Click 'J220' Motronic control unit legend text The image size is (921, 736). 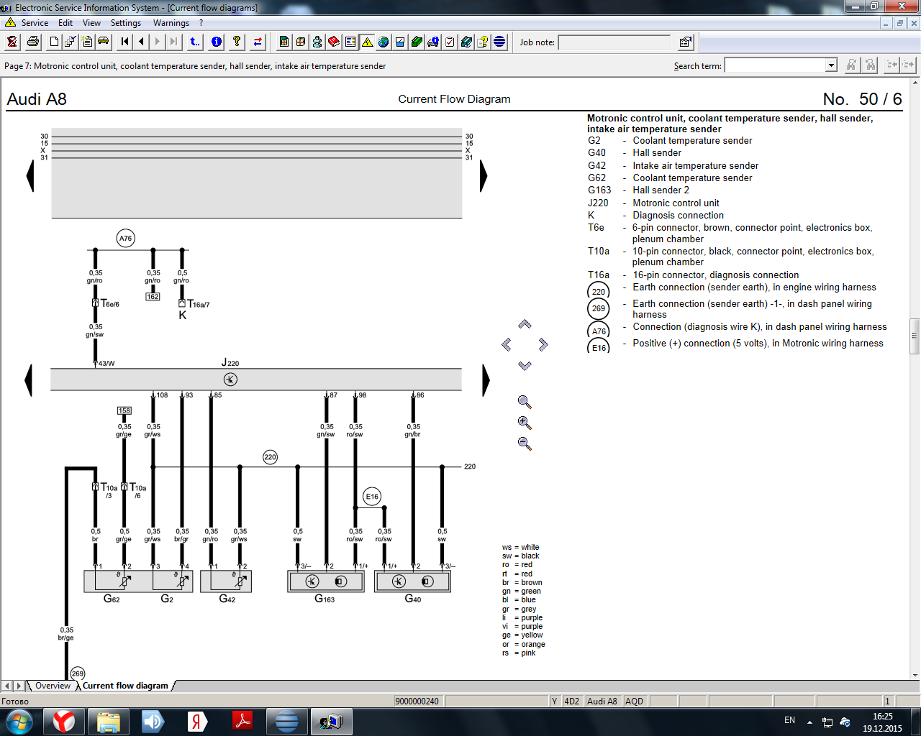pyautogui.click(x=653, y=203)
